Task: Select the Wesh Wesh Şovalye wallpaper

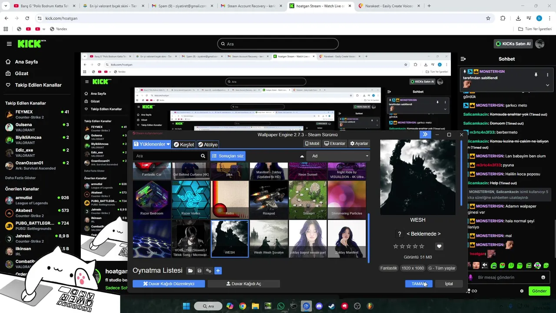Action: tap(268, 238)
